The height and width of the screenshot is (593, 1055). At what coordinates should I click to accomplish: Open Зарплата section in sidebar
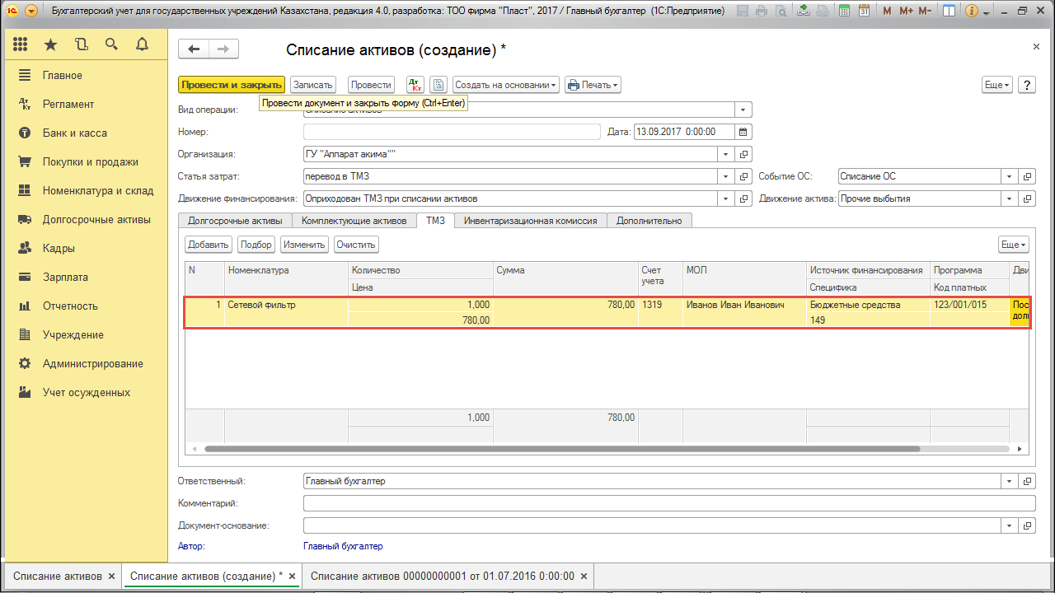(x=65, y=278)
